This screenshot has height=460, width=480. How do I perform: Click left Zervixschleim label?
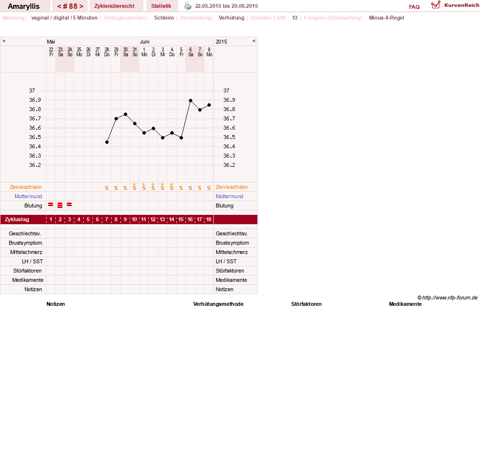(26, 187)
